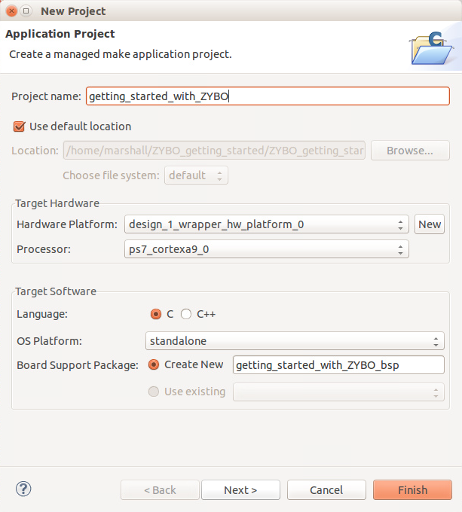Open Choose file system dropdown
This screenshot has width=462, height=512.
click(x=196, y=175)
